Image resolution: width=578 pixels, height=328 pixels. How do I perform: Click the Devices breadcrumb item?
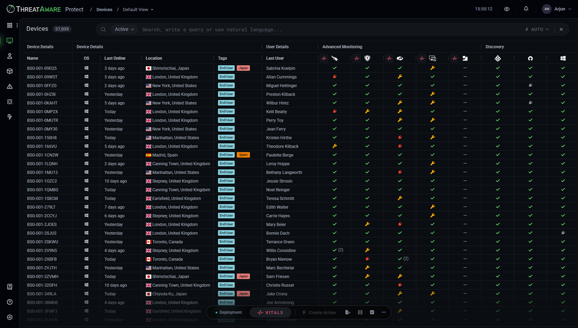pyautogui.click(x=104, y=10)
